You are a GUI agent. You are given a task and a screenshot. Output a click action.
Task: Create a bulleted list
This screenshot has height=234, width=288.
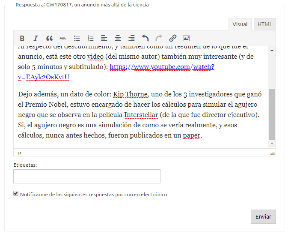coord(77,38)
